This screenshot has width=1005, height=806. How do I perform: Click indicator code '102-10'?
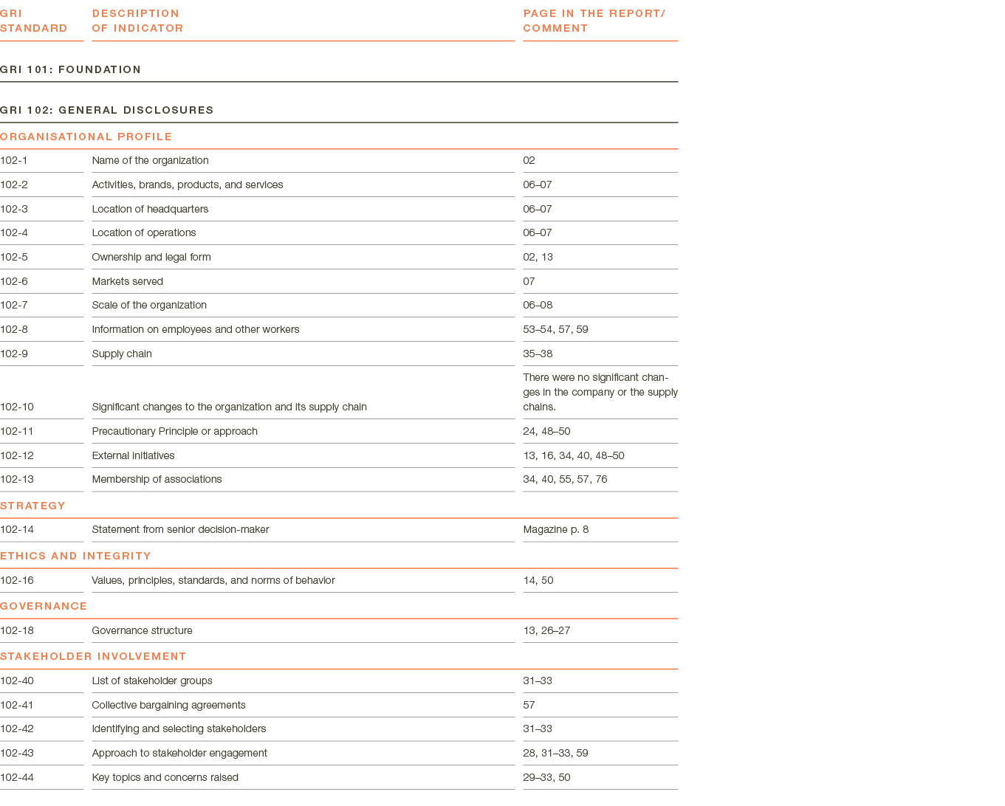tap(17, 407)
